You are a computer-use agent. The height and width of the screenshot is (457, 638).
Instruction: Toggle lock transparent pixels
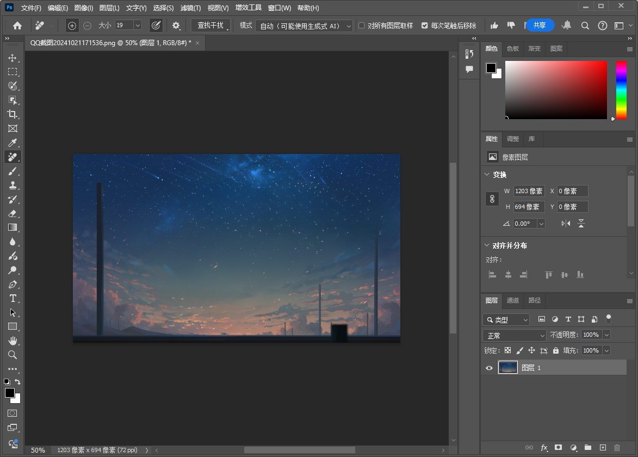[508, 350]
